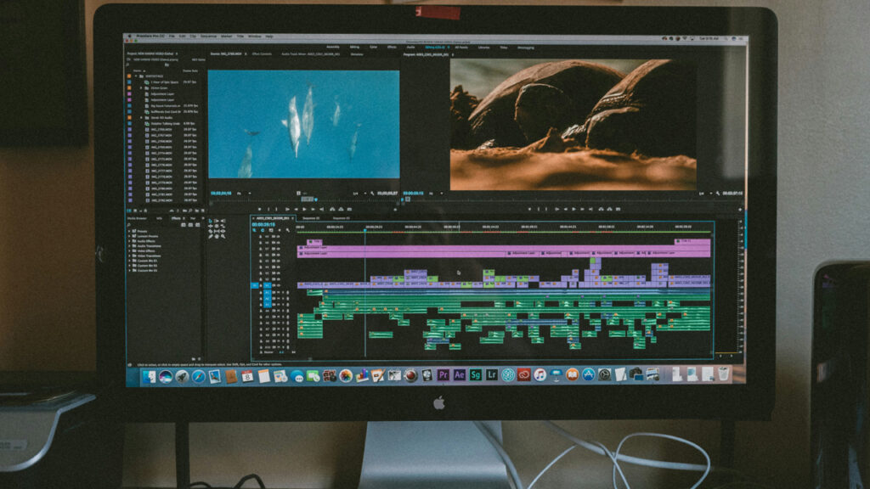Viewport: 870px width, 489px height.
Task: Switch to the Effects panel tab
Action: [x=175, y=218]
